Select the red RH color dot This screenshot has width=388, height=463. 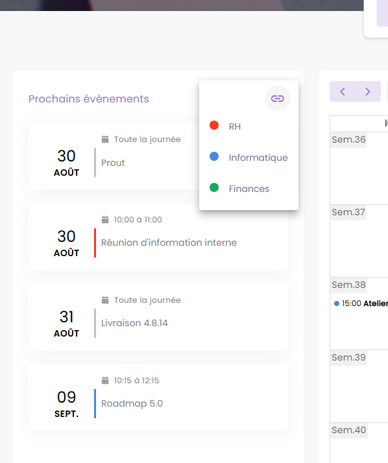214,125
